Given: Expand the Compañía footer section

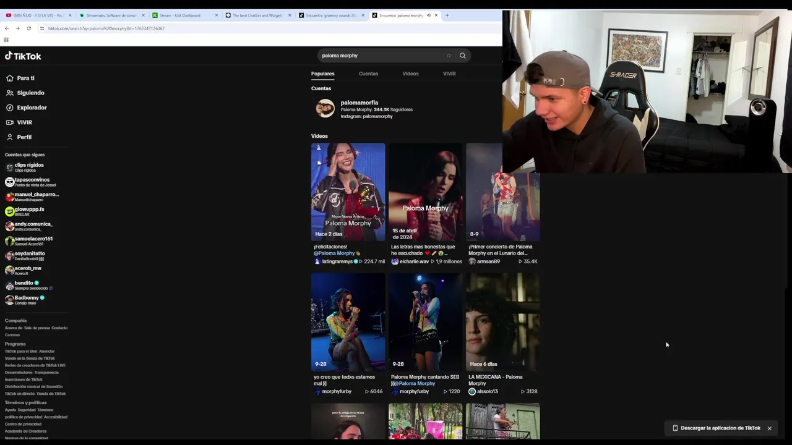Looking at the screenshot, I should [x=16, y=321].
